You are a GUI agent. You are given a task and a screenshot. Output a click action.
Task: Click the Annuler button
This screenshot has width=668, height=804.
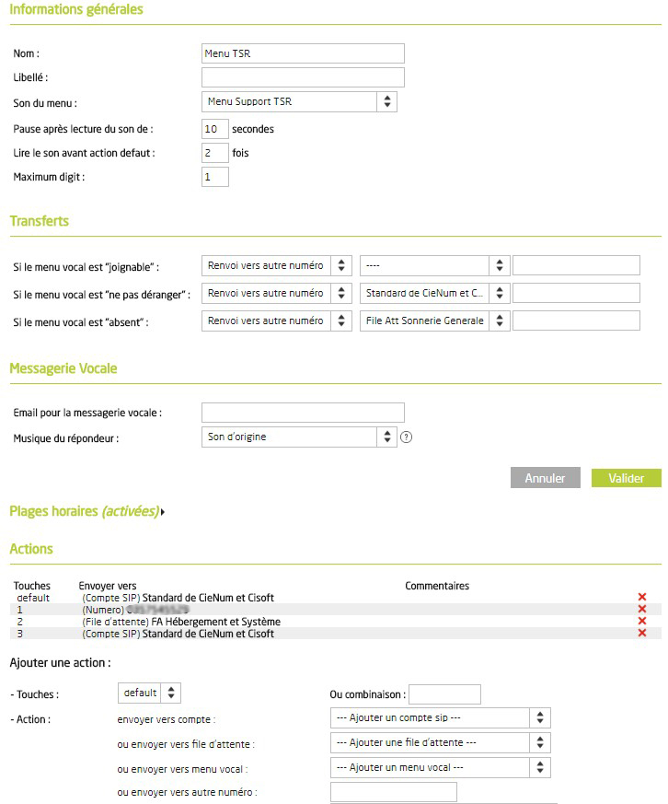(545, 478)
